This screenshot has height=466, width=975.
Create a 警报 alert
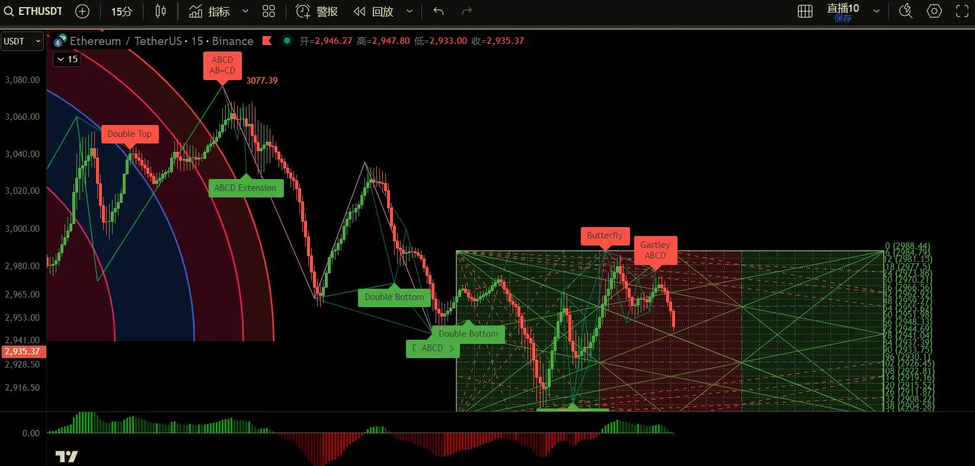click(x=317, y=11)
